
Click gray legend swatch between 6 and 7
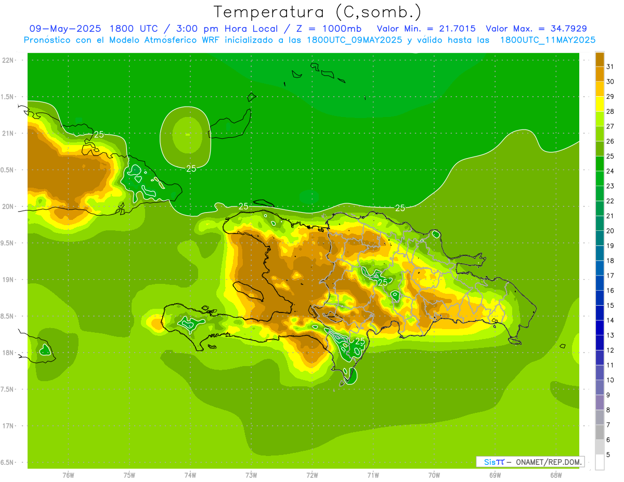(600, 432)
